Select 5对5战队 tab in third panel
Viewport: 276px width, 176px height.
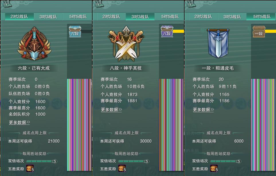262,17
